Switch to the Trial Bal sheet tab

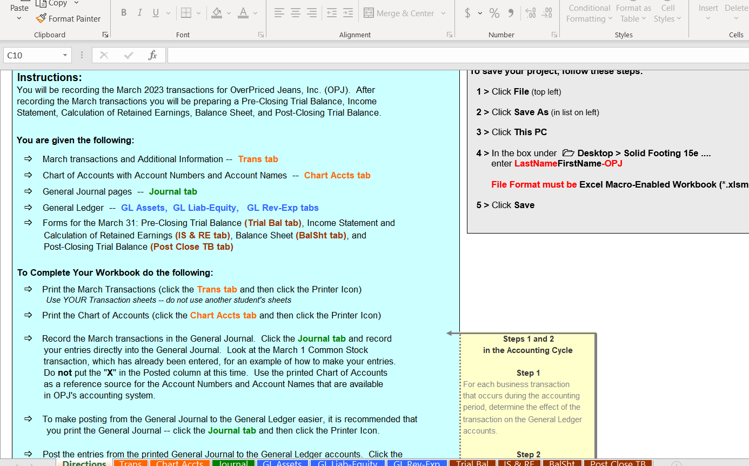[472, 463]
